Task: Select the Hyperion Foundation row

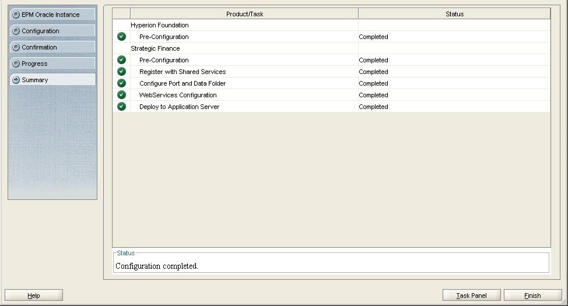Action: [x=331, y=25]
